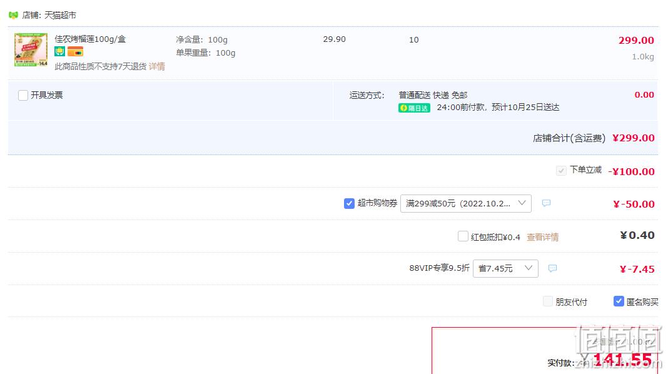Open the 省7.45元 88VIP discount dropdown
668x374 pixels.
coord(505,268)
